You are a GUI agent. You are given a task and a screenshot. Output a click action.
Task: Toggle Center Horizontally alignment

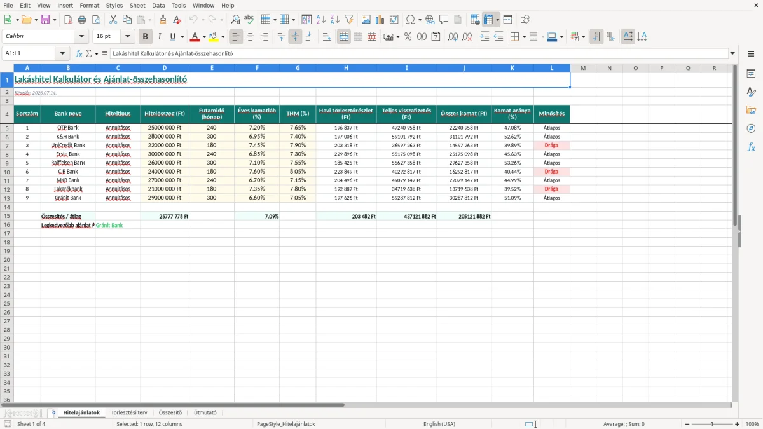(x=251, y=37)
